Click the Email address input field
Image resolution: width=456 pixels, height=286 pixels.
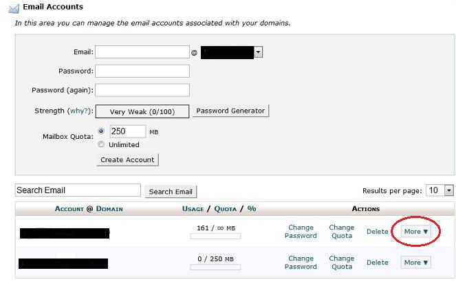point(141,52)
